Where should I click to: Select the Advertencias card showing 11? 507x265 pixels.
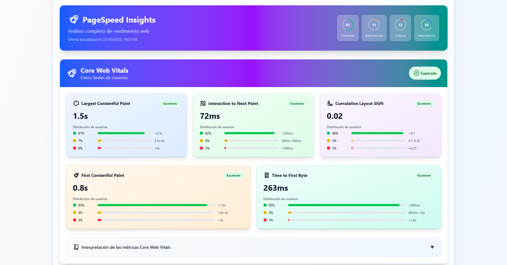[x=374, y=28]
